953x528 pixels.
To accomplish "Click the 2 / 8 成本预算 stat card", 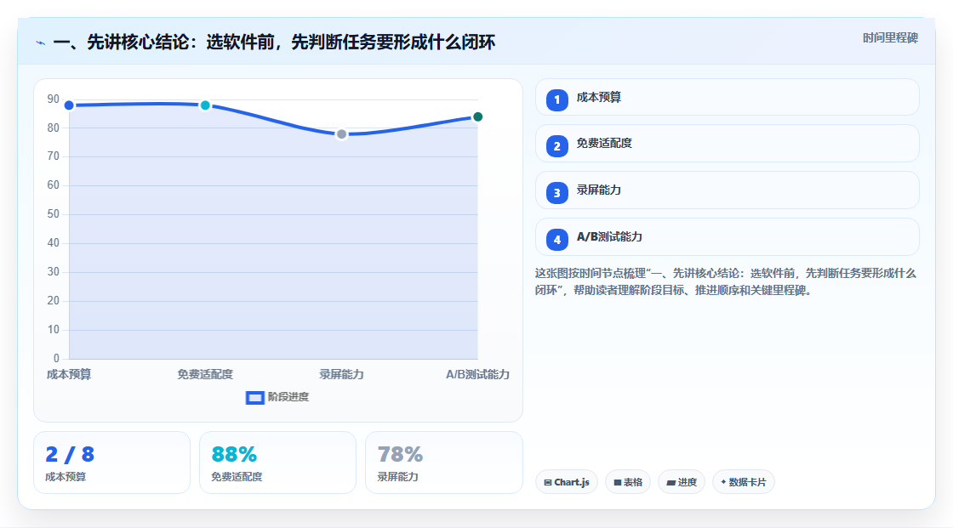I will [x=111, y=463].
